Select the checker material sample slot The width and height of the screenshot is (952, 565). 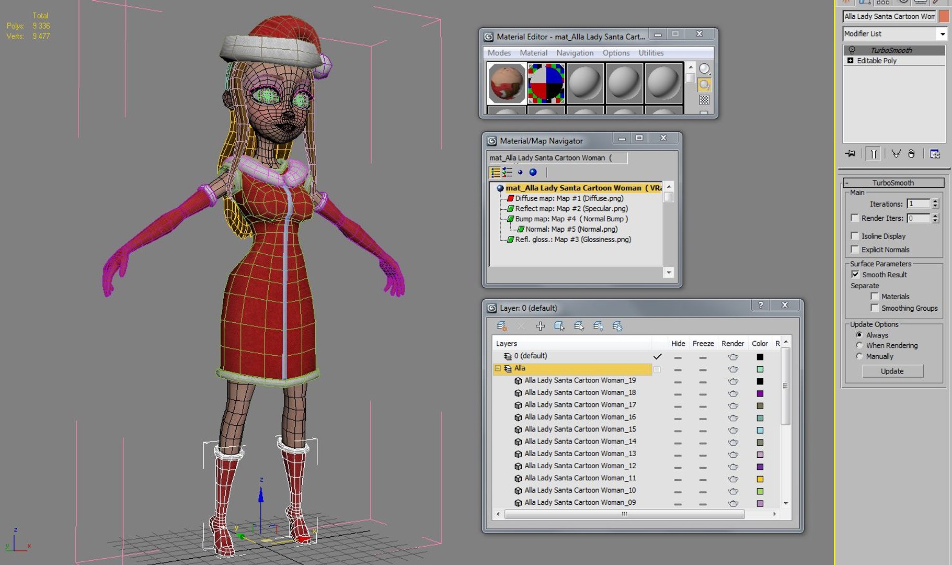pos(546,83)
